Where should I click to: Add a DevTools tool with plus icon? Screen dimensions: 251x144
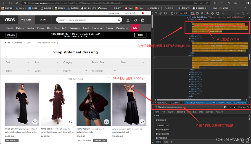223,13
